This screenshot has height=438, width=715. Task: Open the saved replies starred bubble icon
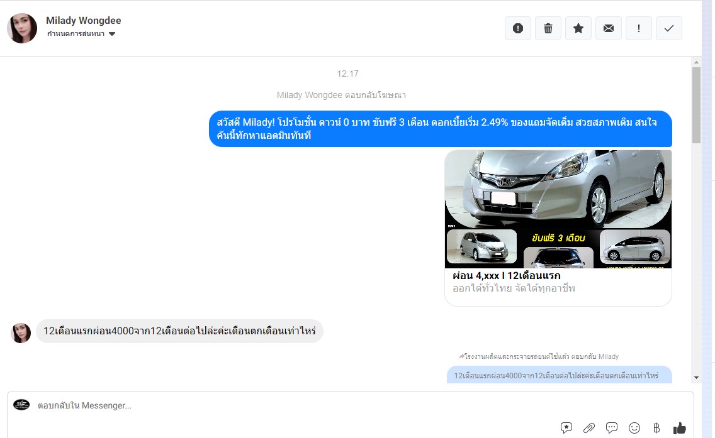click(x=566, y=427)
